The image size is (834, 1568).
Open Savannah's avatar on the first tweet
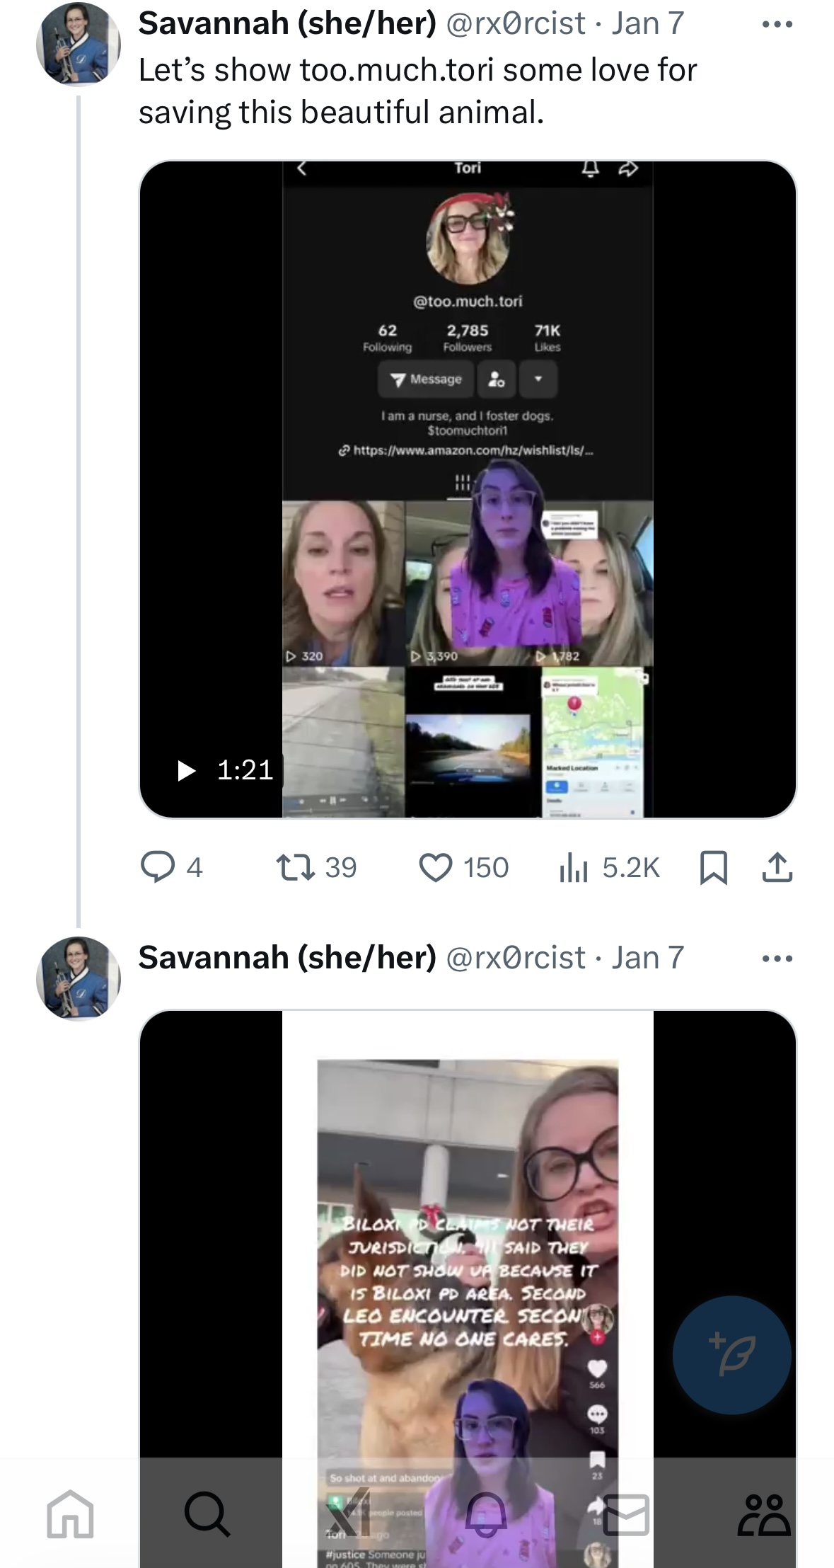79,44
